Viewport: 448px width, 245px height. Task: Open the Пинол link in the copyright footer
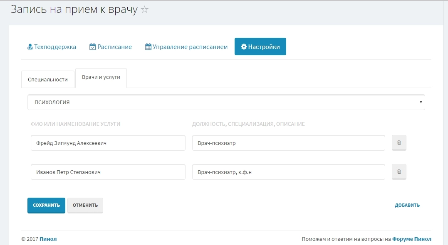48,239
